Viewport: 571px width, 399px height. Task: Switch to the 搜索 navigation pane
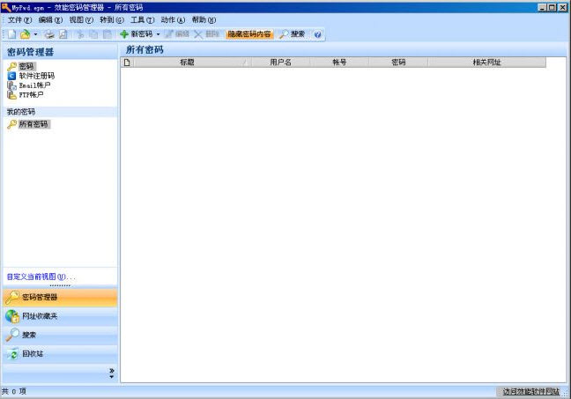(x=60, y=335)
